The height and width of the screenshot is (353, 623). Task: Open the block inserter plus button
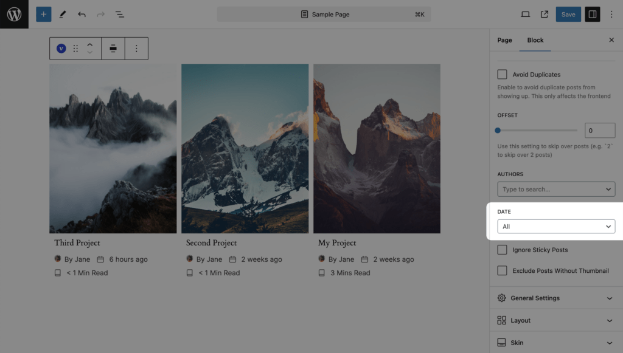tap(43, 14)
